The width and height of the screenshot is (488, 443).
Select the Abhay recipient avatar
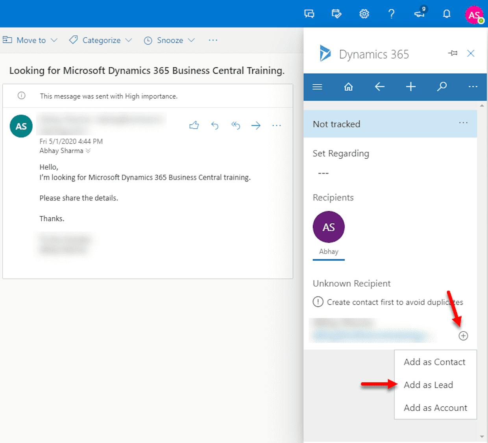pyautogui.click(x=329, y=227)
